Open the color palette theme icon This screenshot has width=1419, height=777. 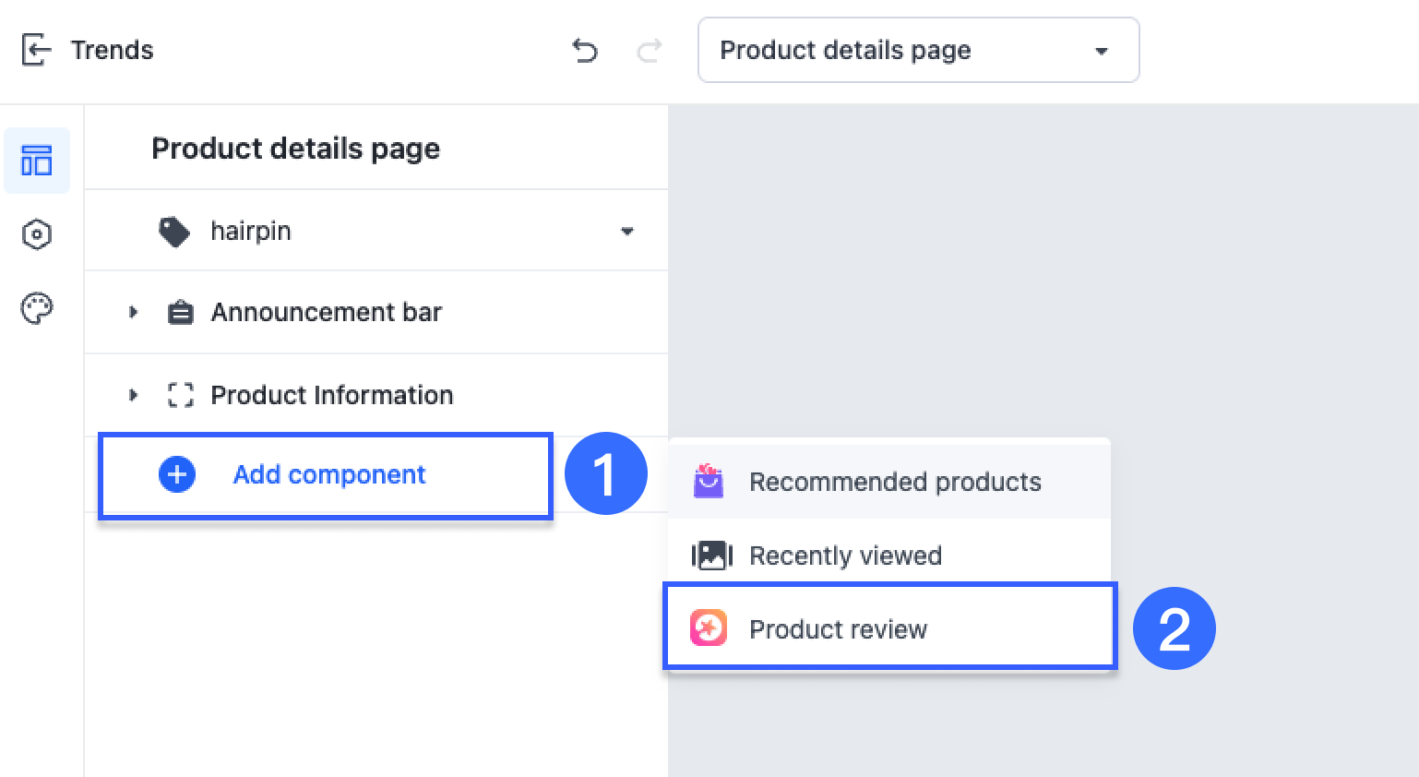[37, 308]
